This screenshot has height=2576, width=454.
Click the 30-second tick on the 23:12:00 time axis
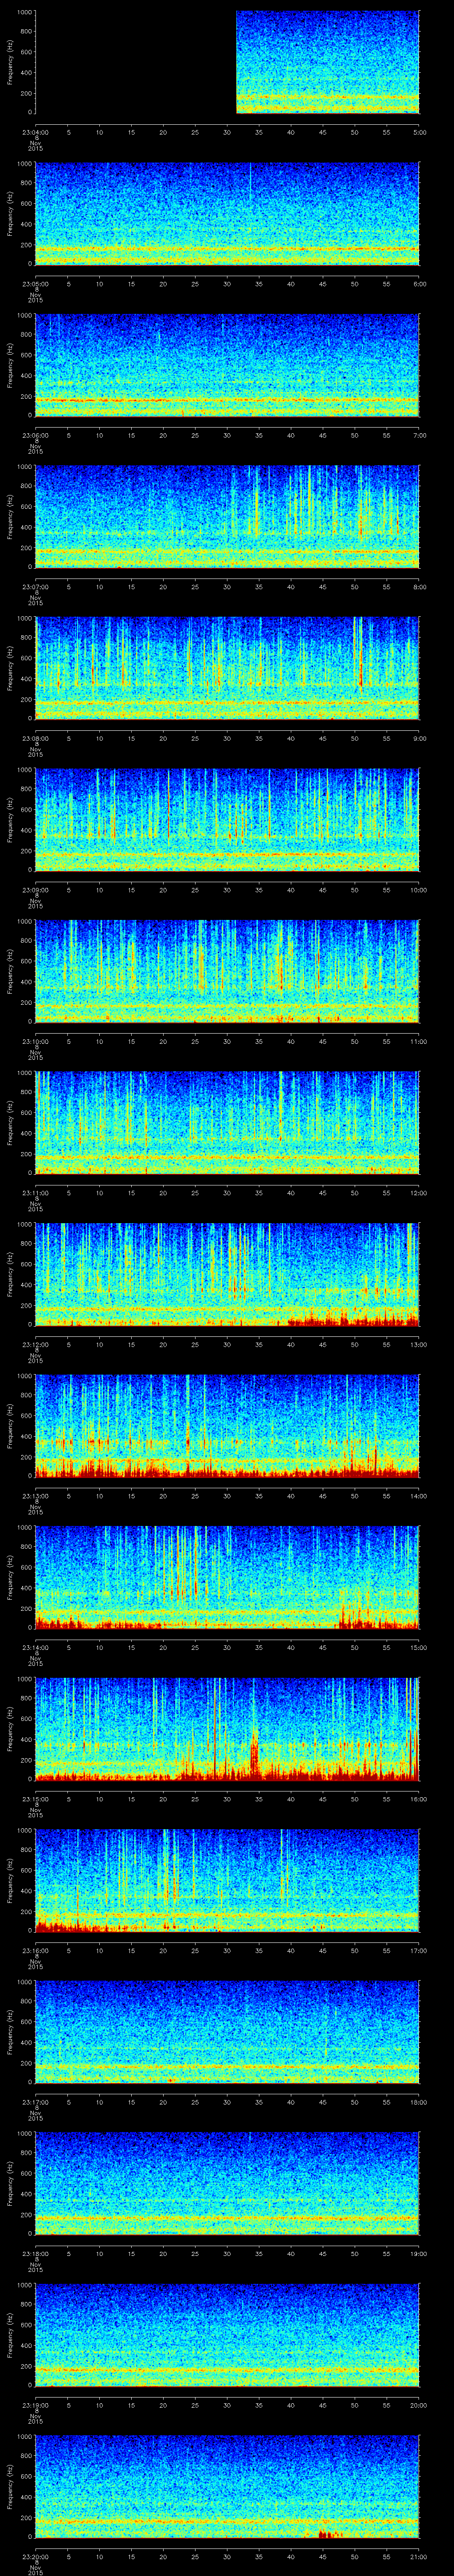[x=227, y=1344]
